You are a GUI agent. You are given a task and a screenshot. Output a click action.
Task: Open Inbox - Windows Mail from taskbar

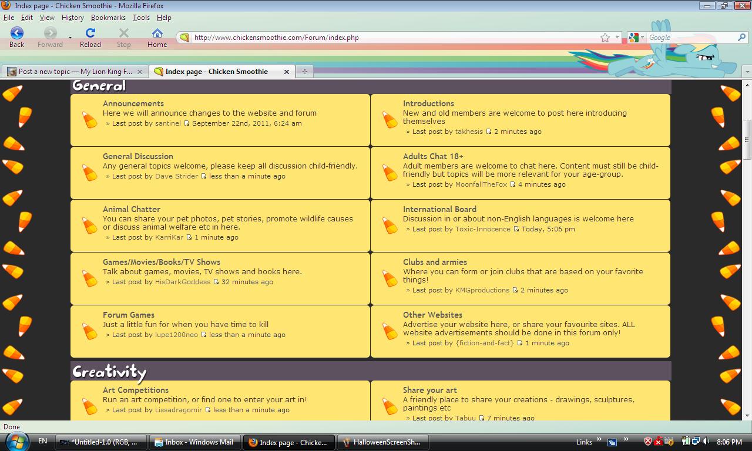tap(194, 442)
